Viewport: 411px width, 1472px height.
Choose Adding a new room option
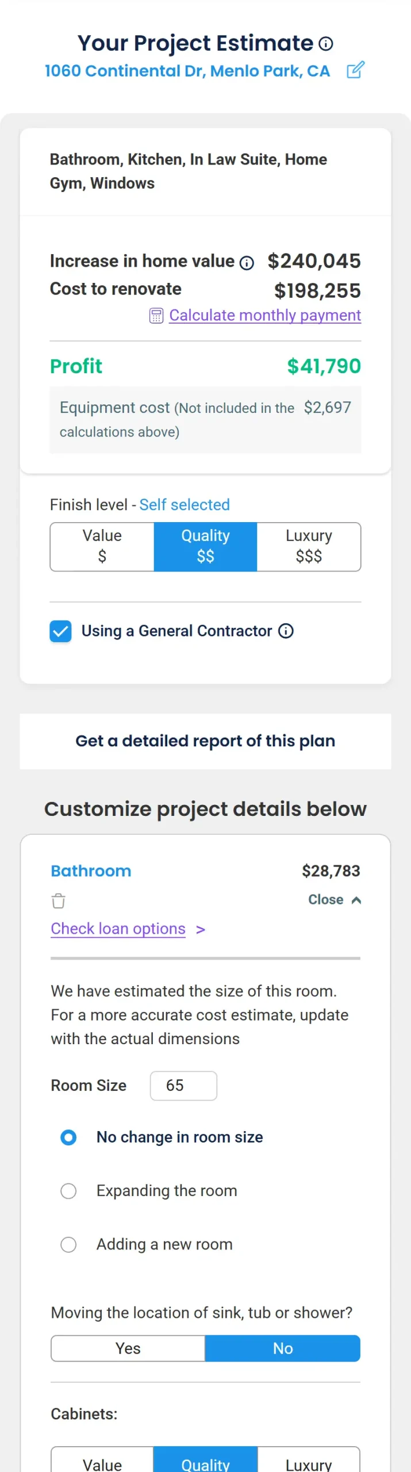pos(68,1244)
